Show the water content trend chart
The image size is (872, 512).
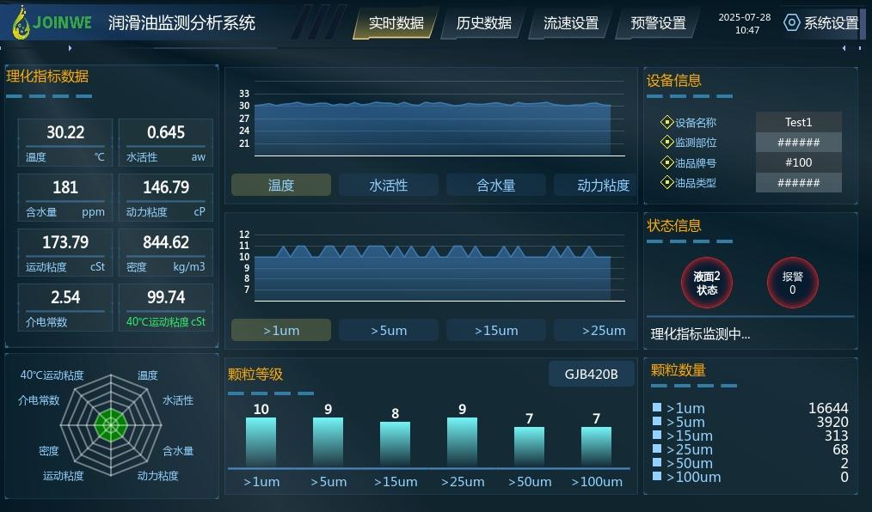pyautogui.click(x=495, y=185)
